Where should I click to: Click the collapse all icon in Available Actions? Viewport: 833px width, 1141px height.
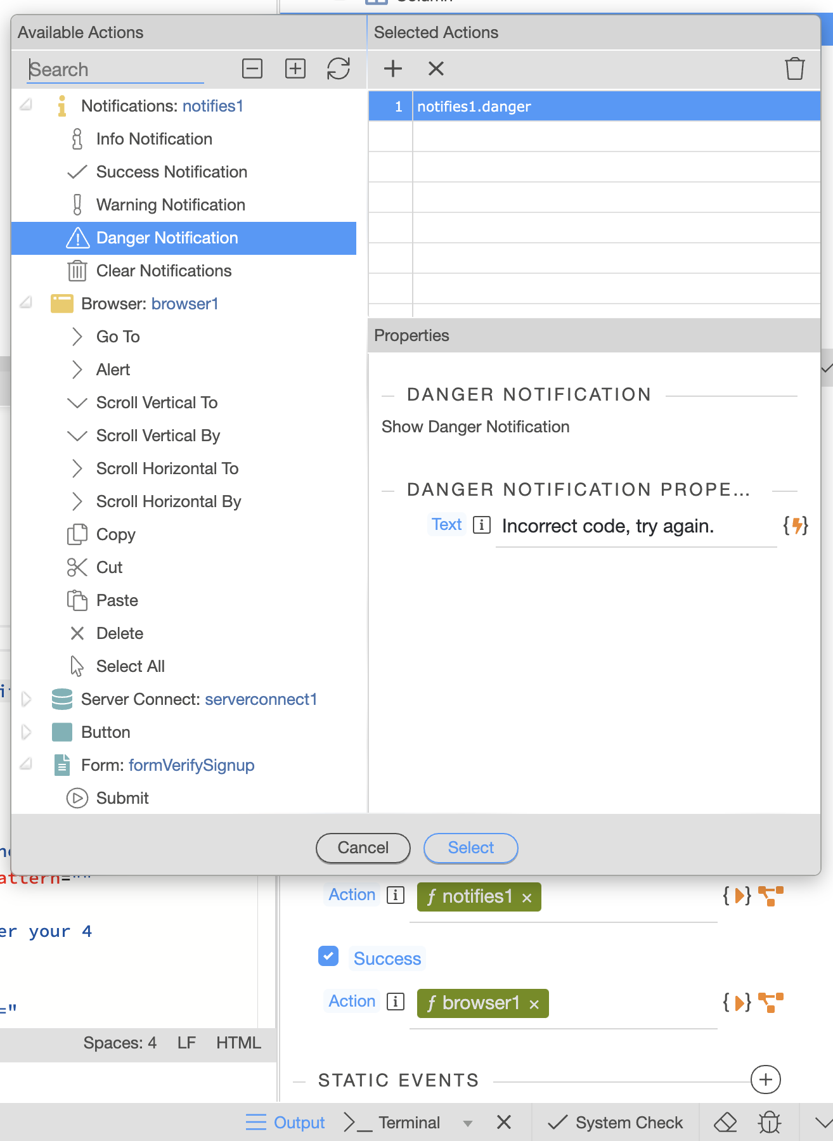[252, 68]
